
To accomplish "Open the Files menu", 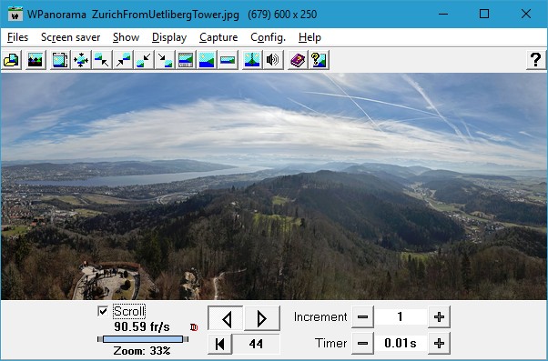I will coord(17,37).
